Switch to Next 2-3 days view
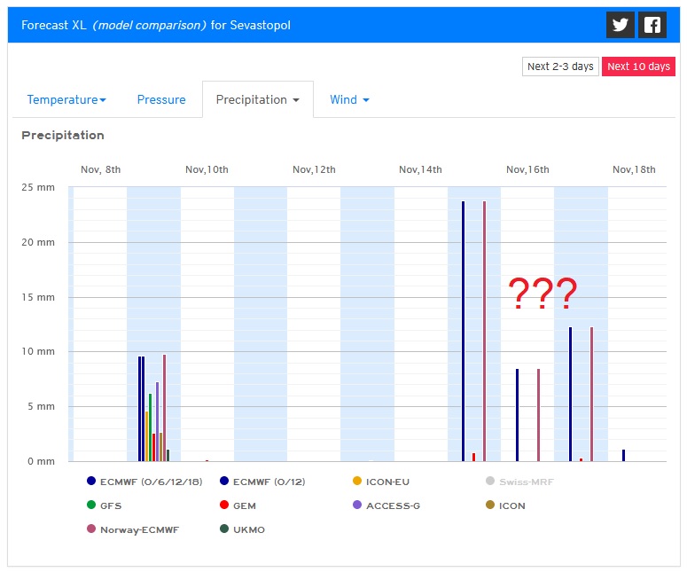 [x=560, y=67]
